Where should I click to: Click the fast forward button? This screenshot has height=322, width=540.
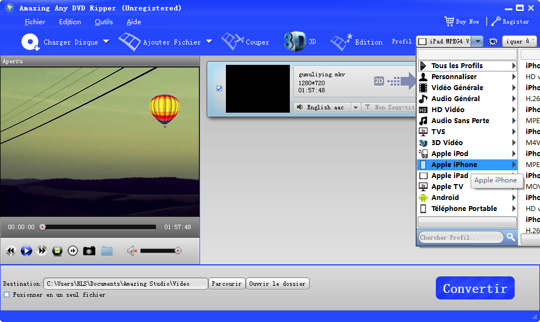(x=42, y=251)
